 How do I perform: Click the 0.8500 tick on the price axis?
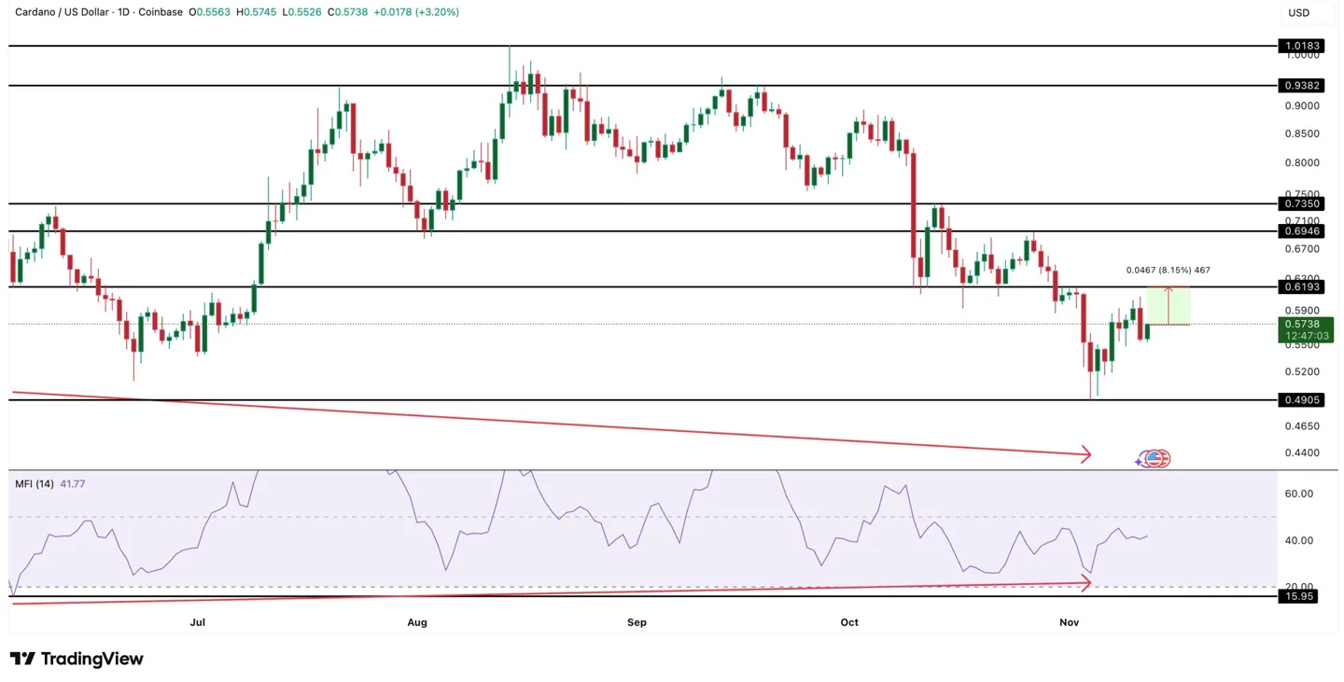coord(1303,133)
